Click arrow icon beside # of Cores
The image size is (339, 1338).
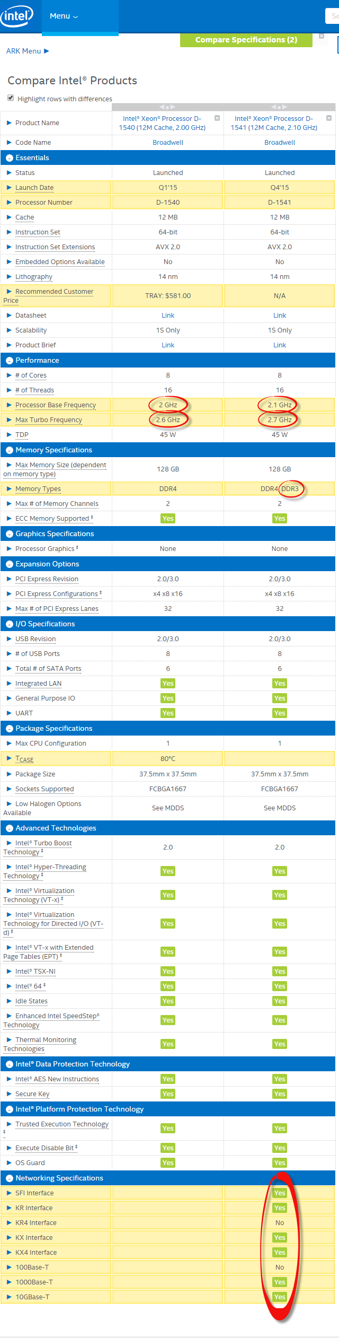[9, 375]
